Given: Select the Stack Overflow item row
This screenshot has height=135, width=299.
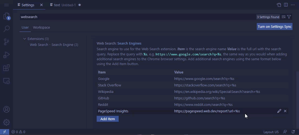Looking at the screenshot, I should click(x=192, y=85).
